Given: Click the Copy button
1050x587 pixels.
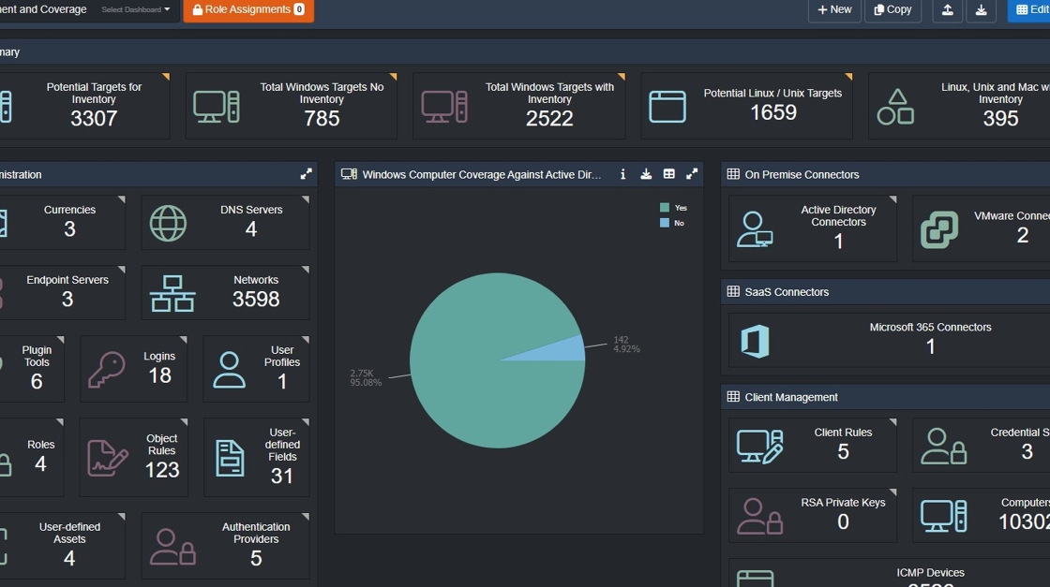Looking at the screenshot, I should [893, 10].
